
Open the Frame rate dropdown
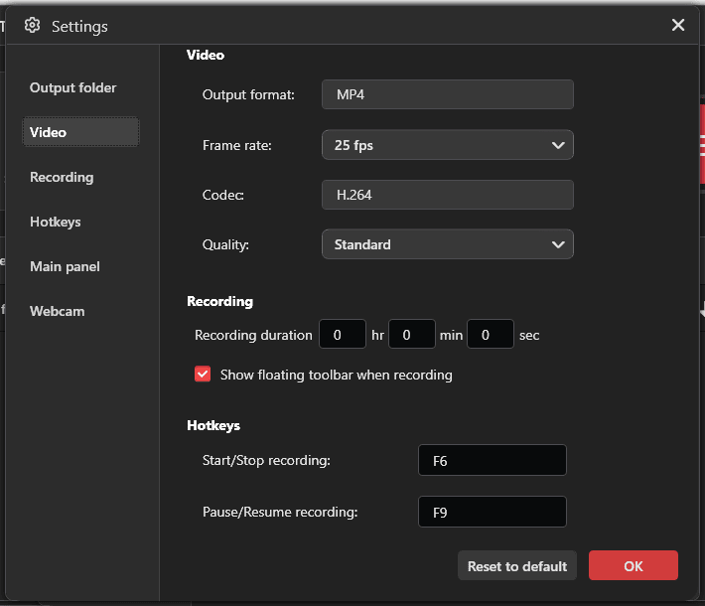(448, 145)
